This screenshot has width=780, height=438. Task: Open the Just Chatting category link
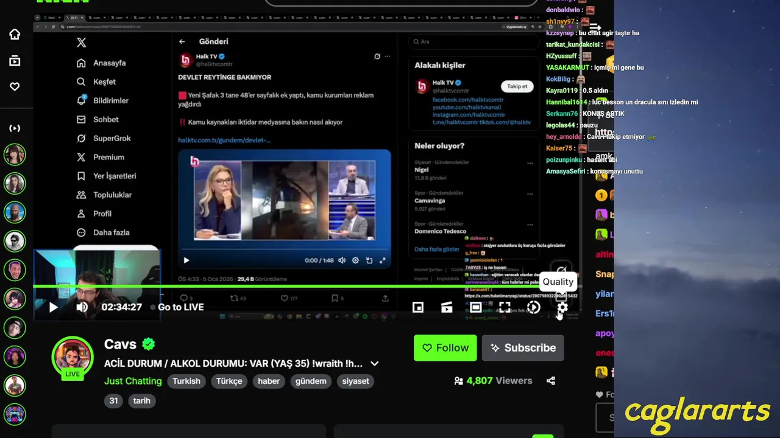[133, 381]
